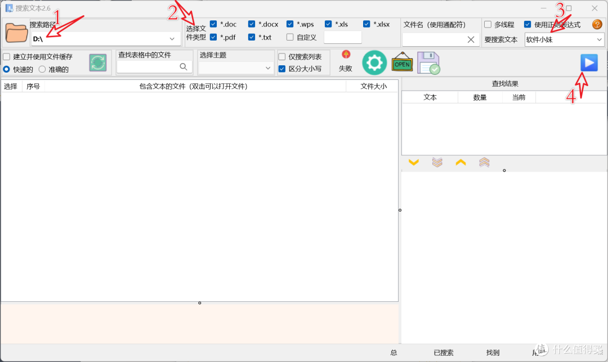Select the 准确的 radio button
Viewport: 608px width, 362px height.
pos(42,69)
